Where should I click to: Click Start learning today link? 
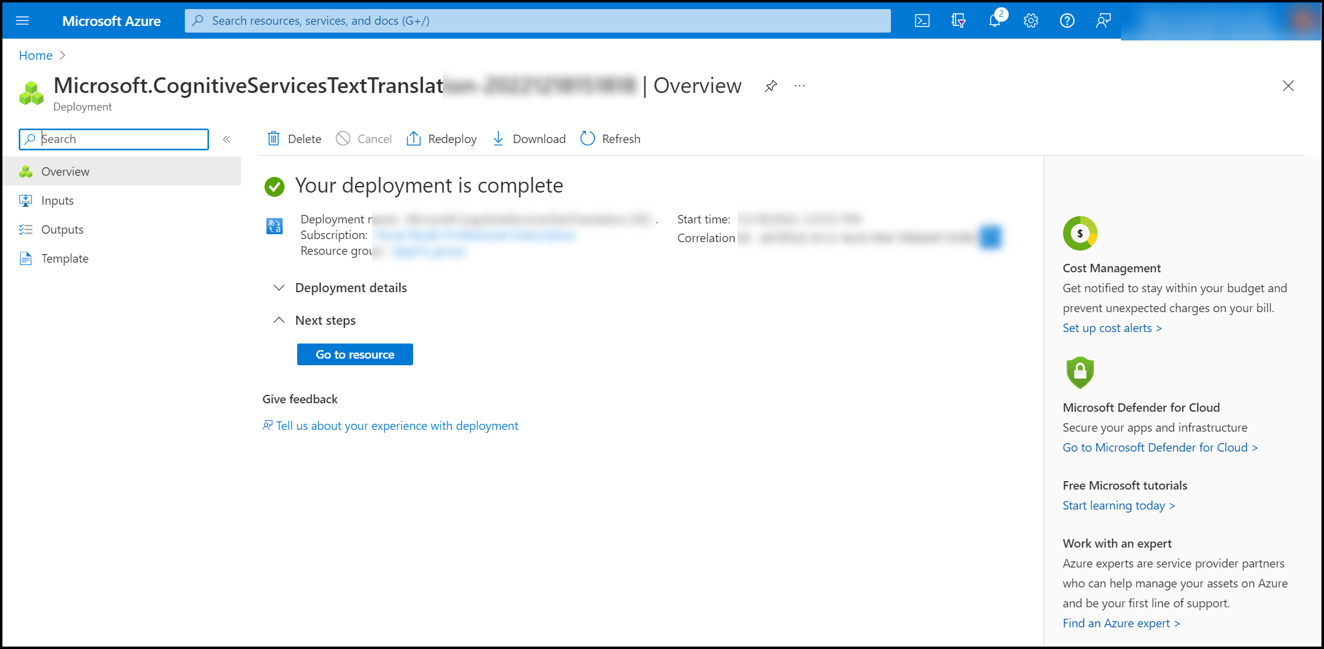[1119, 505]
